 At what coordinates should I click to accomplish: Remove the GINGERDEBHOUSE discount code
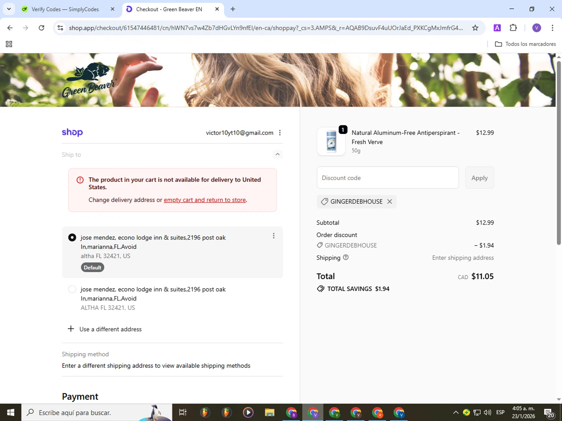pyautogui.click(x=390, y=201)
